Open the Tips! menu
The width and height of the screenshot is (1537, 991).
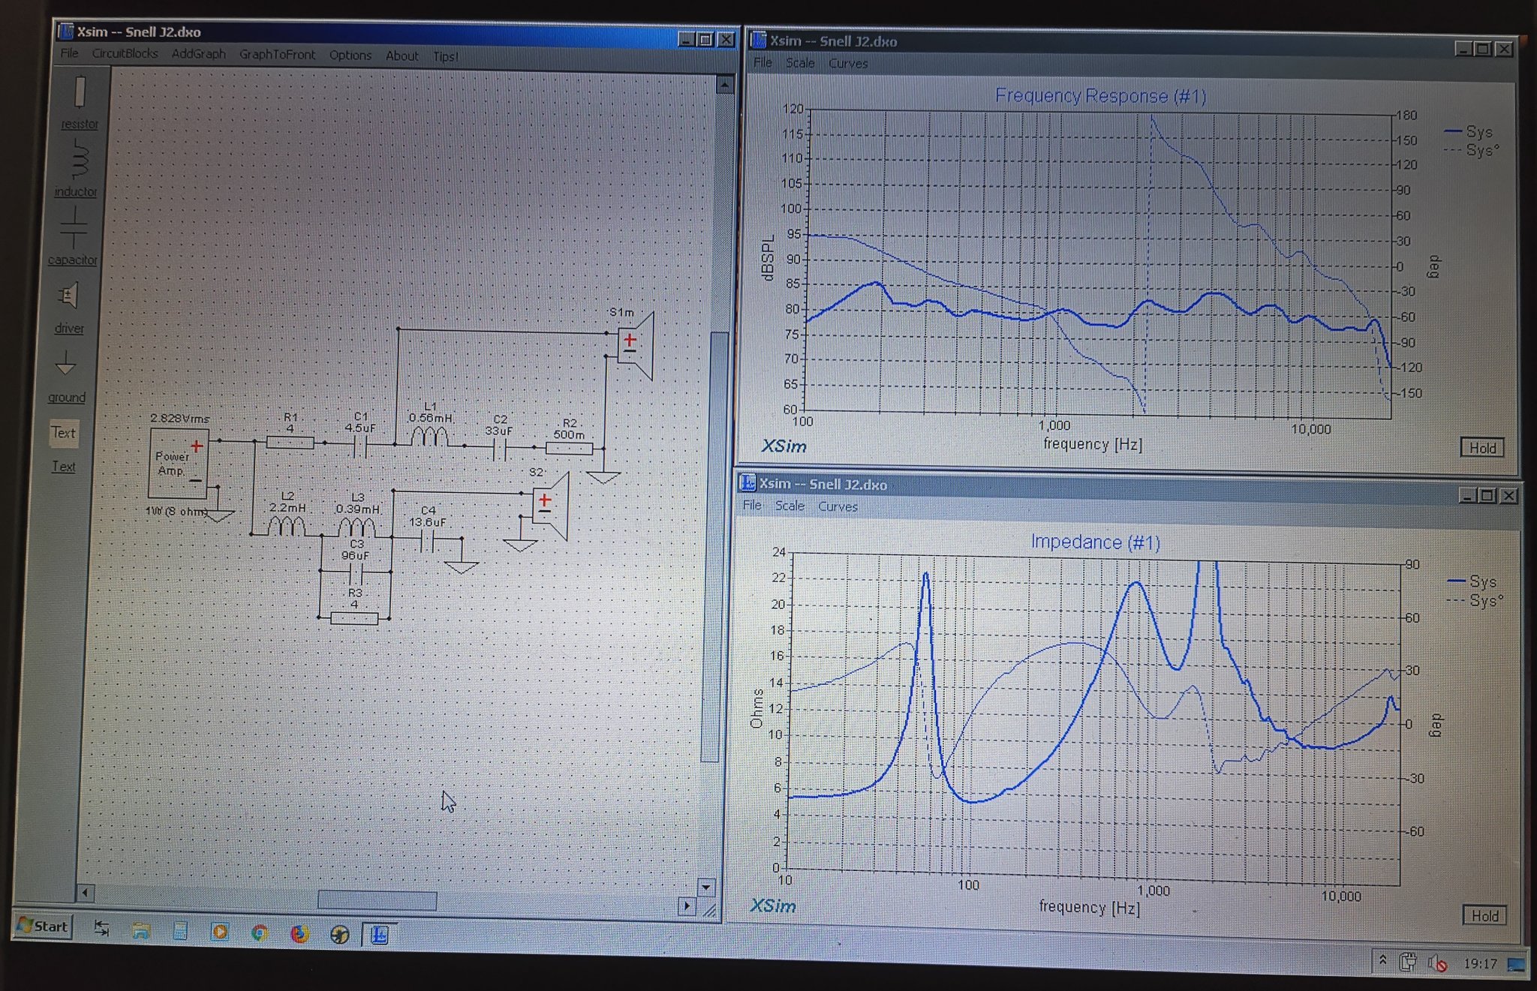[x=445, y=57]
